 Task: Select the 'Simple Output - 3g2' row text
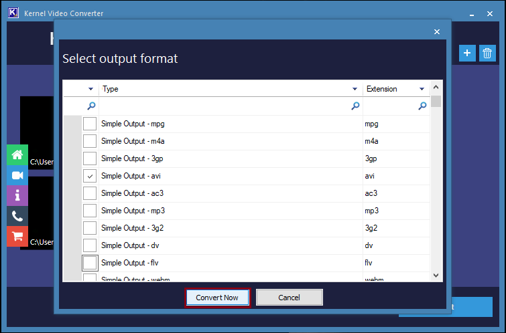pos(133,228)
